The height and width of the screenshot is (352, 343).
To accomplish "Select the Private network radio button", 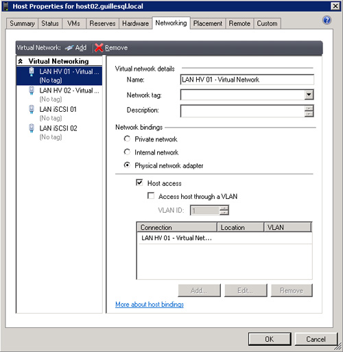I will [127, 139].
